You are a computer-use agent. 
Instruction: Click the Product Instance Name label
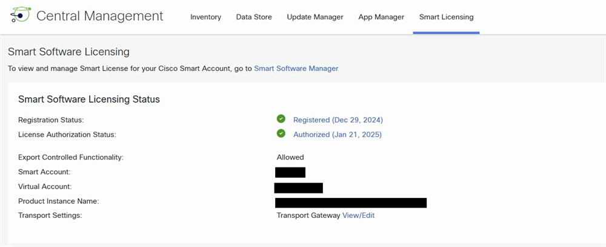(x=59, y=201)
